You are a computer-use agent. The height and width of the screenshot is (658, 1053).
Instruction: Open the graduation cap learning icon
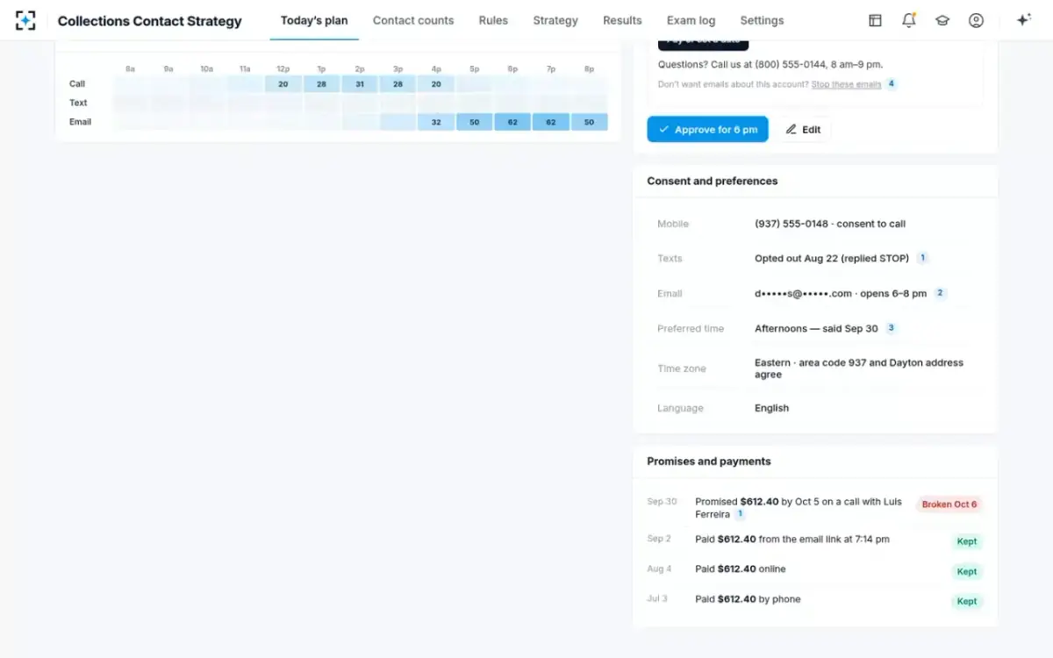pos(942,20)
